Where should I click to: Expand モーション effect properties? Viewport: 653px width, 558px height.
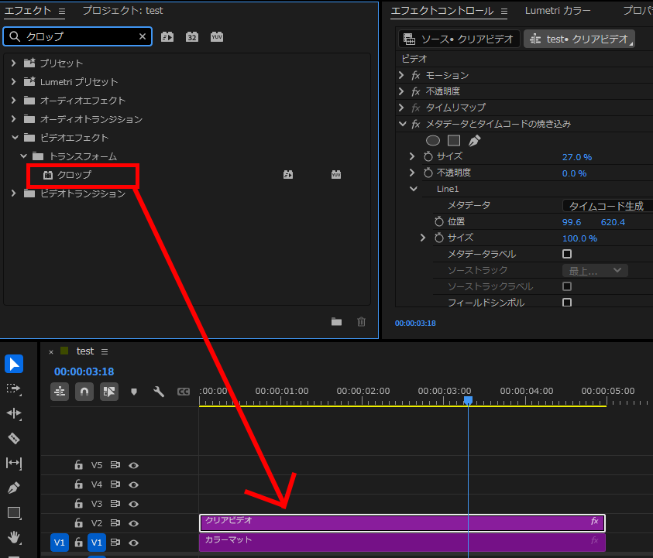point(401,75)
